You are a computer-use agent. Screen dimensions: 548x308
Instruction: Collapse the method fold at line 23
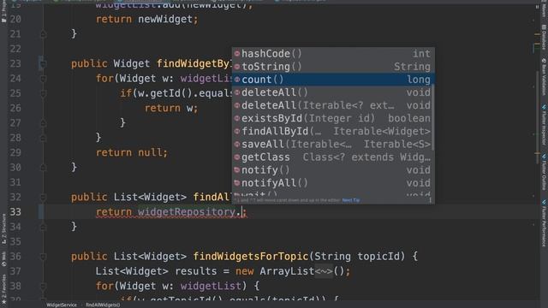tap(44, 64)
